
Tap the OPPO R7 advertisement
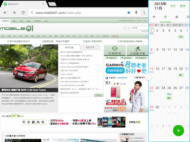tap(126, 94)
